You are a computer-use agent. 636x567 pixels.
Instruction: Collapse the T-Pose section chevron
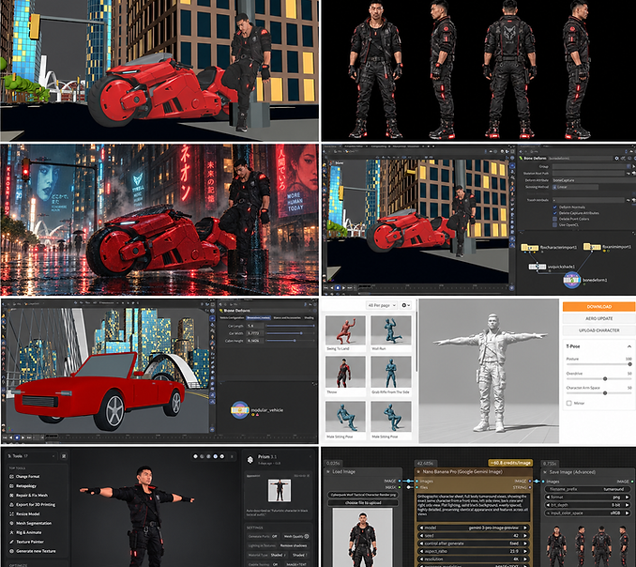click(x=629, y=346)
